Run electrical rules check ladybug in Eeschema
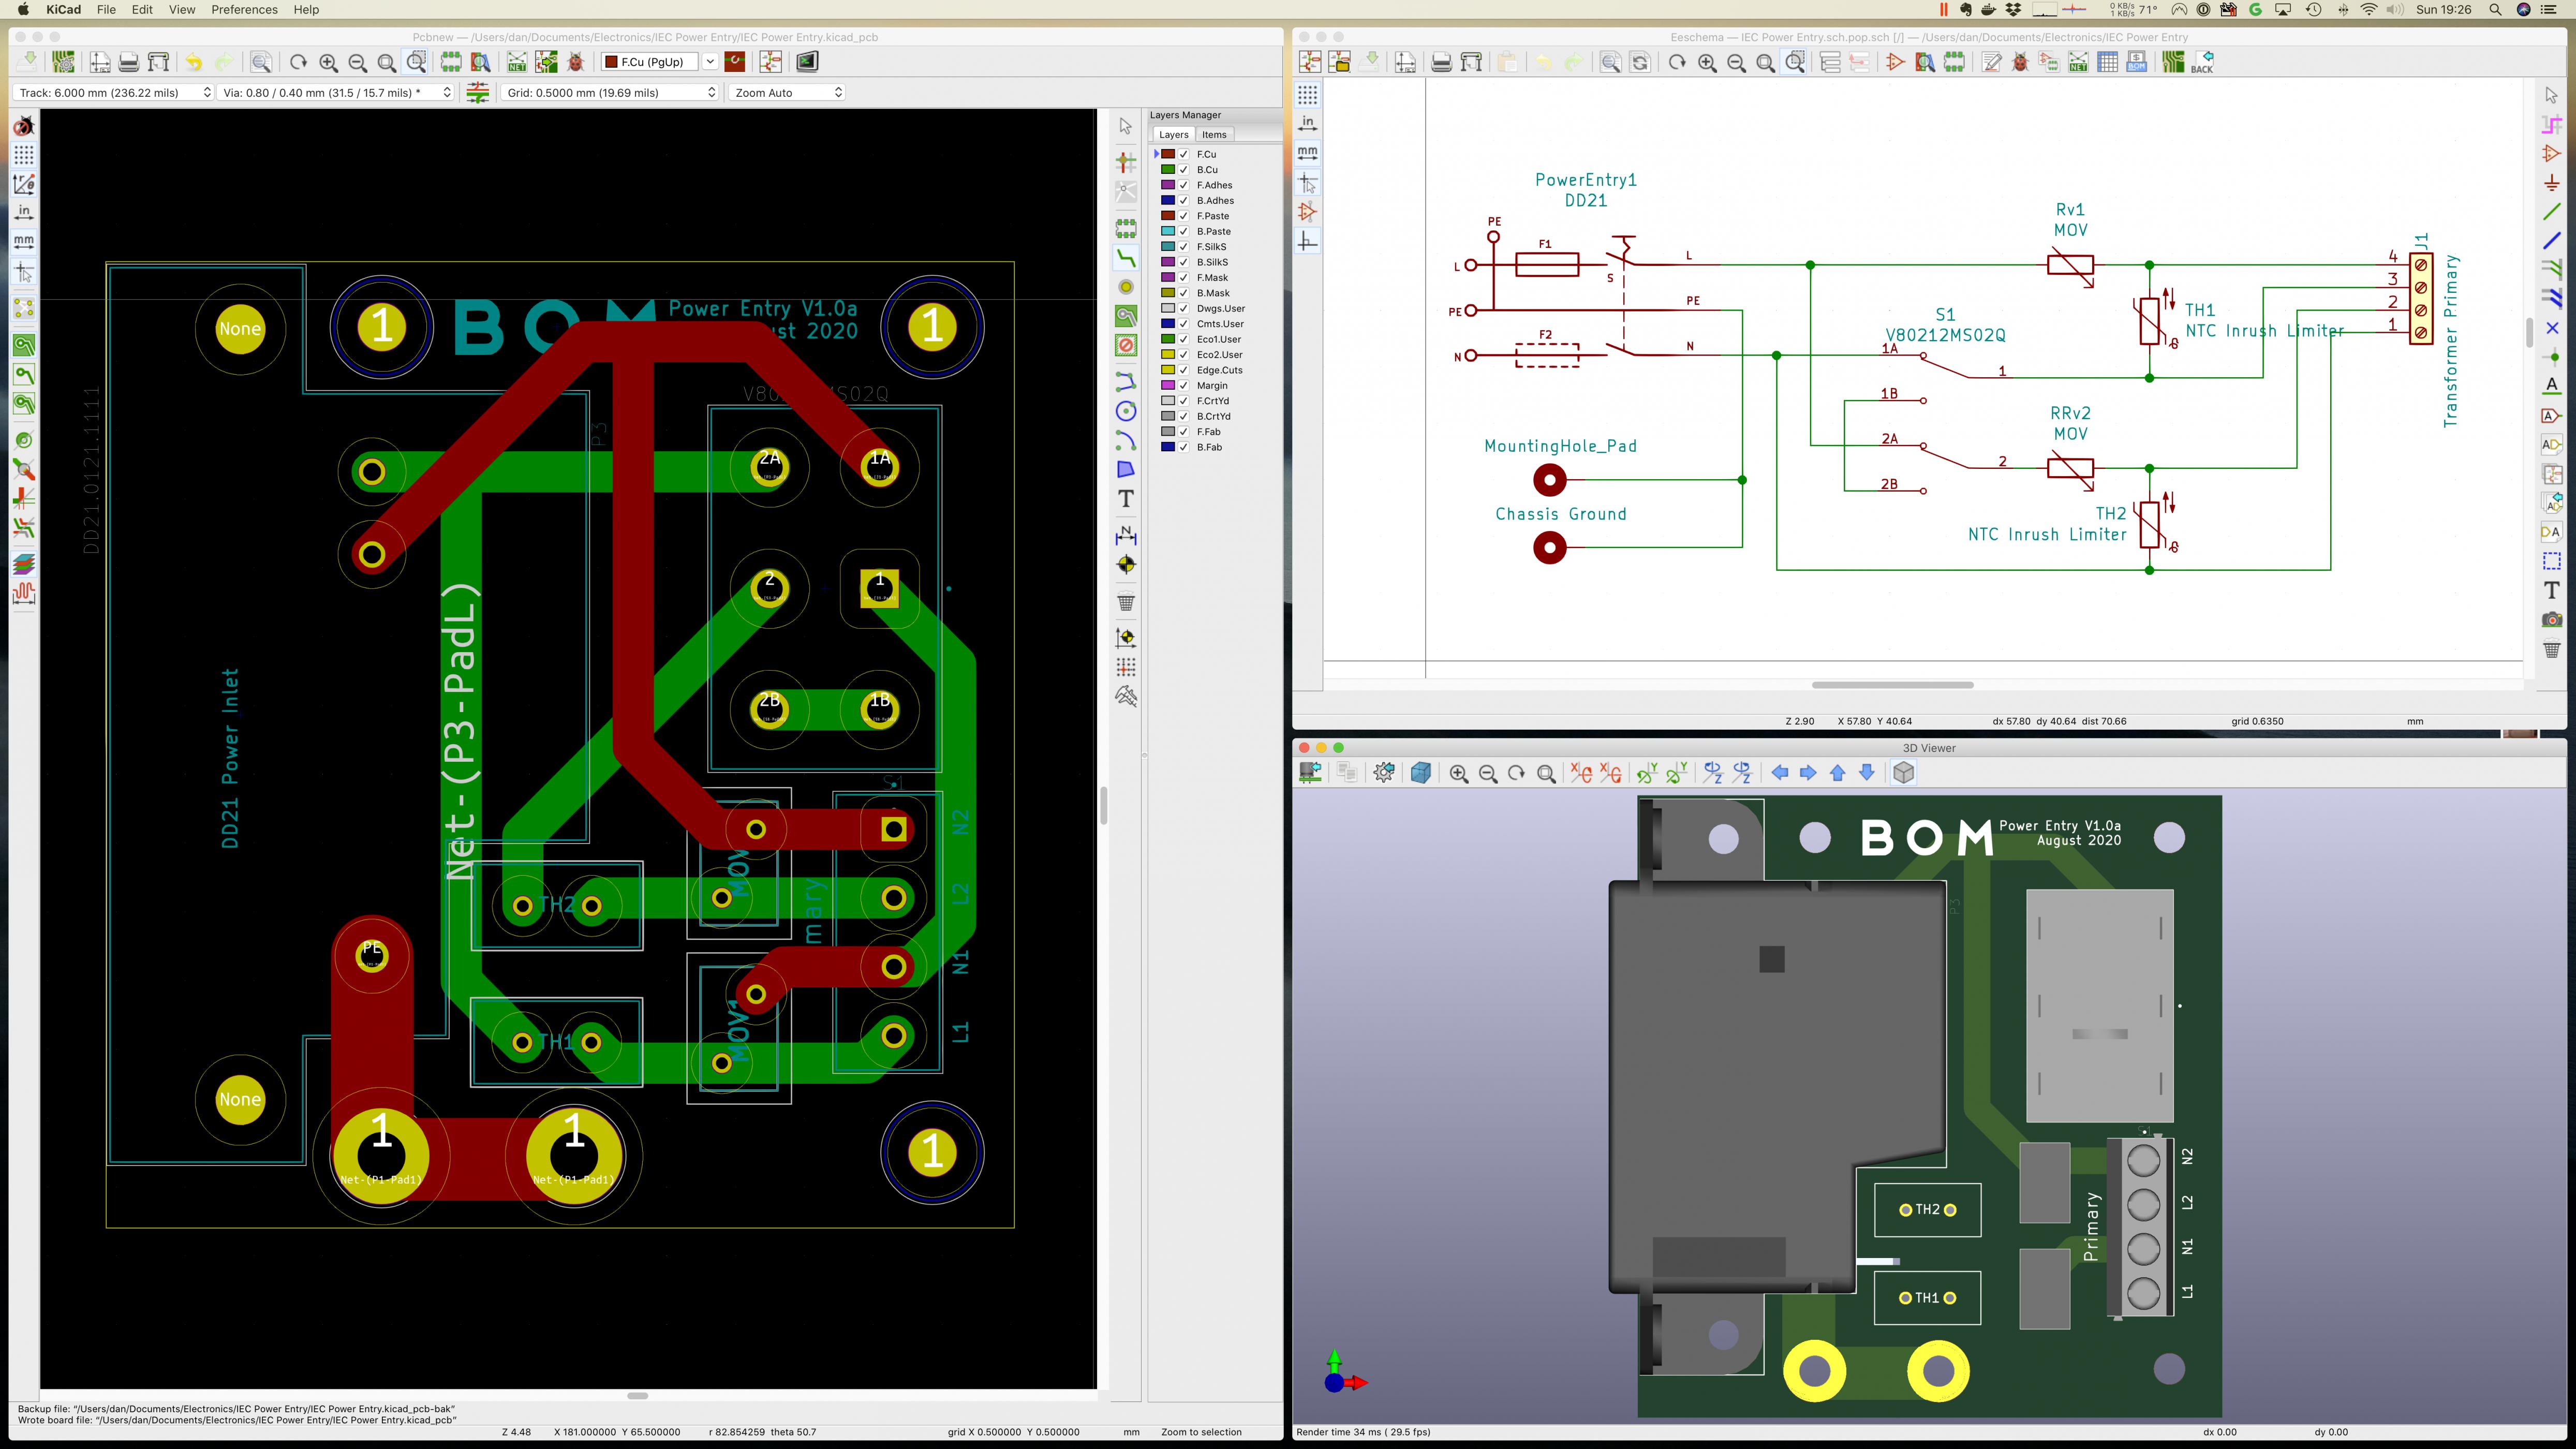This screenshot has width=2576, height=1449. (2020, 62)
